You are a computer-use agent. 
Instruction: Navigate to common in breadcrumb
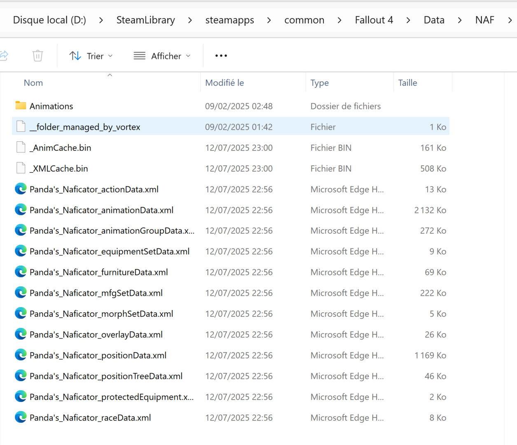click(x=304, y=20)
